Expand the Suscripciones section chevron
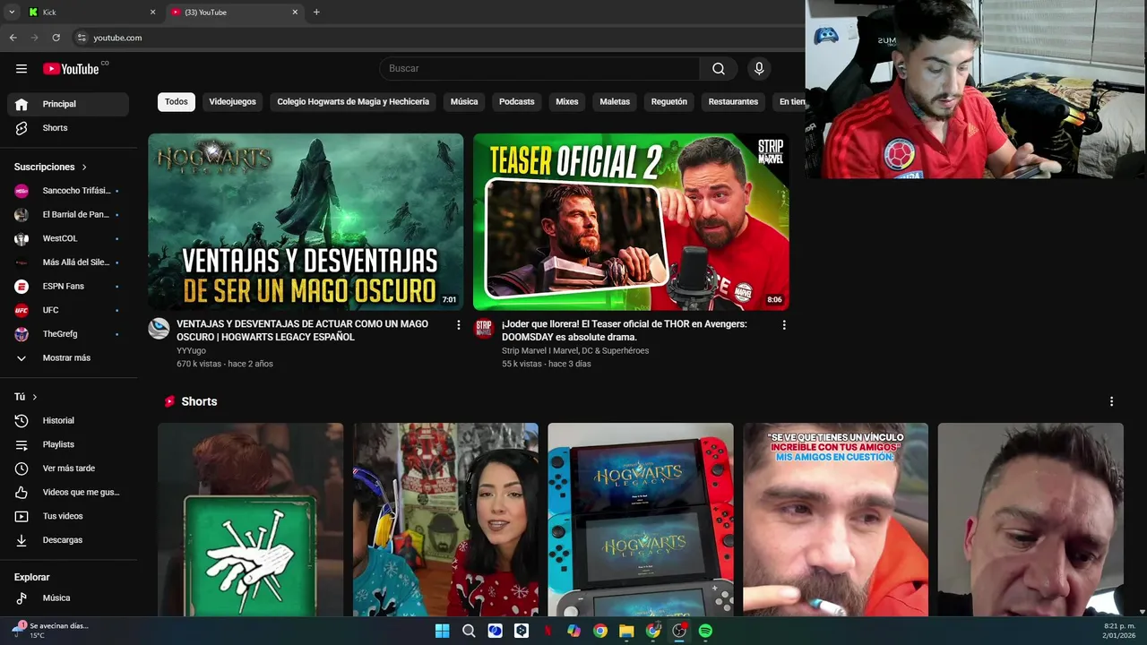This screenshot has width=1147, height=645. (84, 168)
